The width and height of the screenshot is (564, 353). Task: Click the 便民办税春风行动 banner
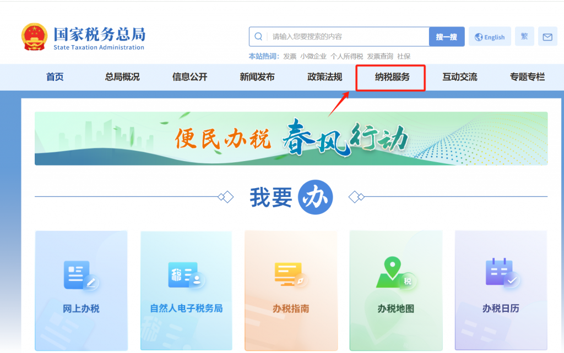291,138
